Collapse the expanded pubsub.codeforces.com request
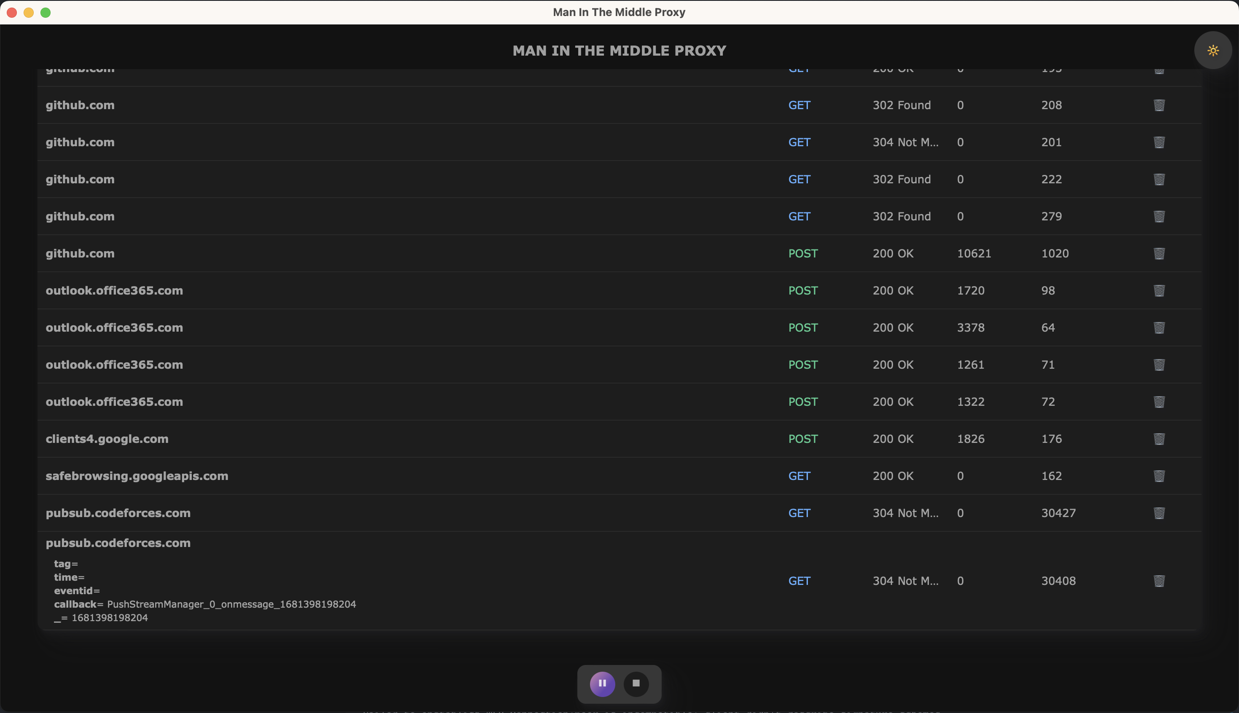Viewport: 1239px width, 713px height. [x=118, y=543]
